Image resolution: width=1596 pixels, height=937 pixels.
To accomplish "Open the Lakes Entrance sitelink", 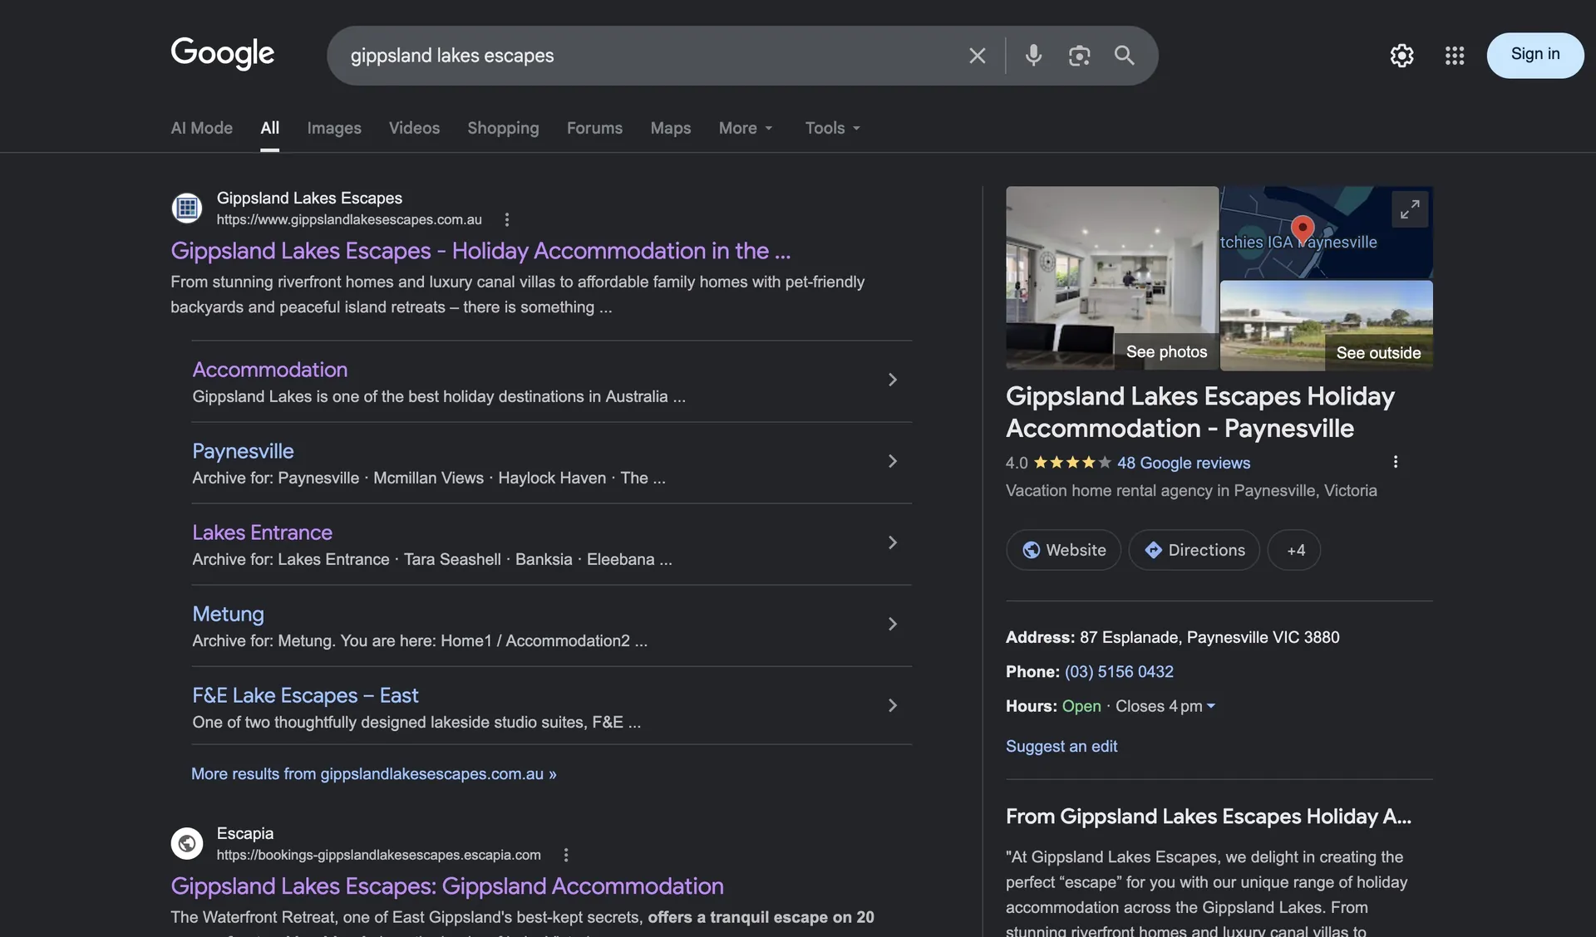I will point(262,532).
